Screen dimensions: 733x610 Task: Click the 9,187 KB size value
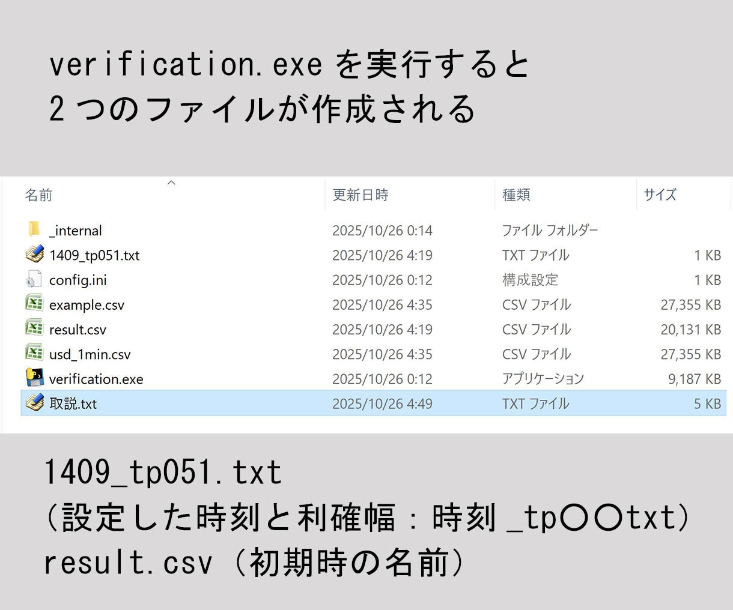point(694,379)
